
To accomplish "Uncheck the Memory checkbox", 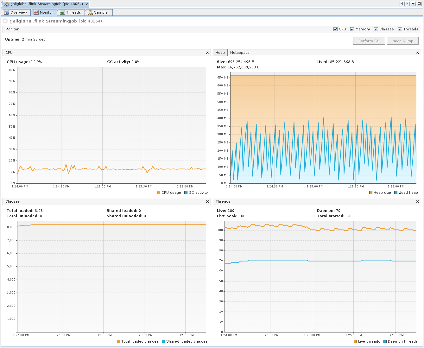I will (x=352, y=29).
